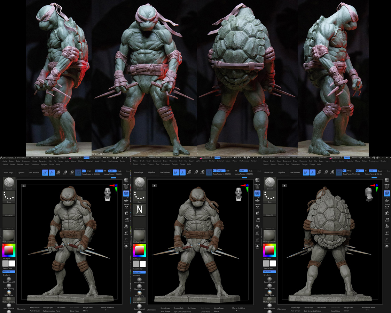
Task: Click MatCap Gray material sphere in middle window
Action: click(x=139, y=286)
